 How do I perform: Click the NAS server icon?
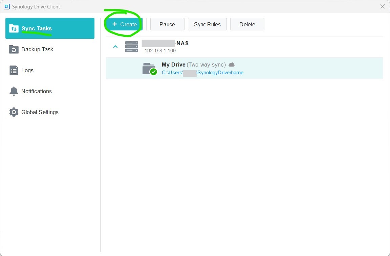(x=131, y=47)
